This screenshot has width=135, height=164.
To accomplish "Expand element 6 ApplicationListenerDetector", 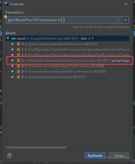I will [x=13, y=77].
